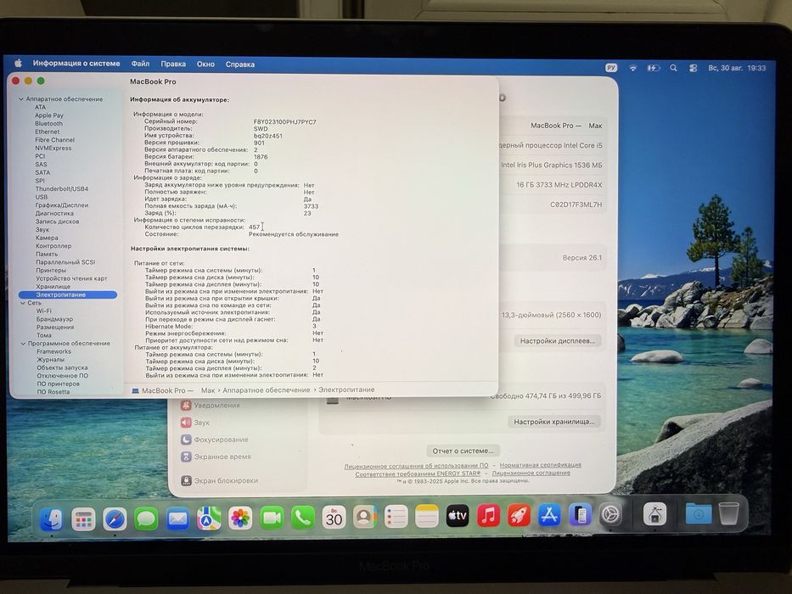The height and width of the screenshot is (594, 792).
Task: Click the Настройки дисплеев… button
Action: [x=557, y=341]
